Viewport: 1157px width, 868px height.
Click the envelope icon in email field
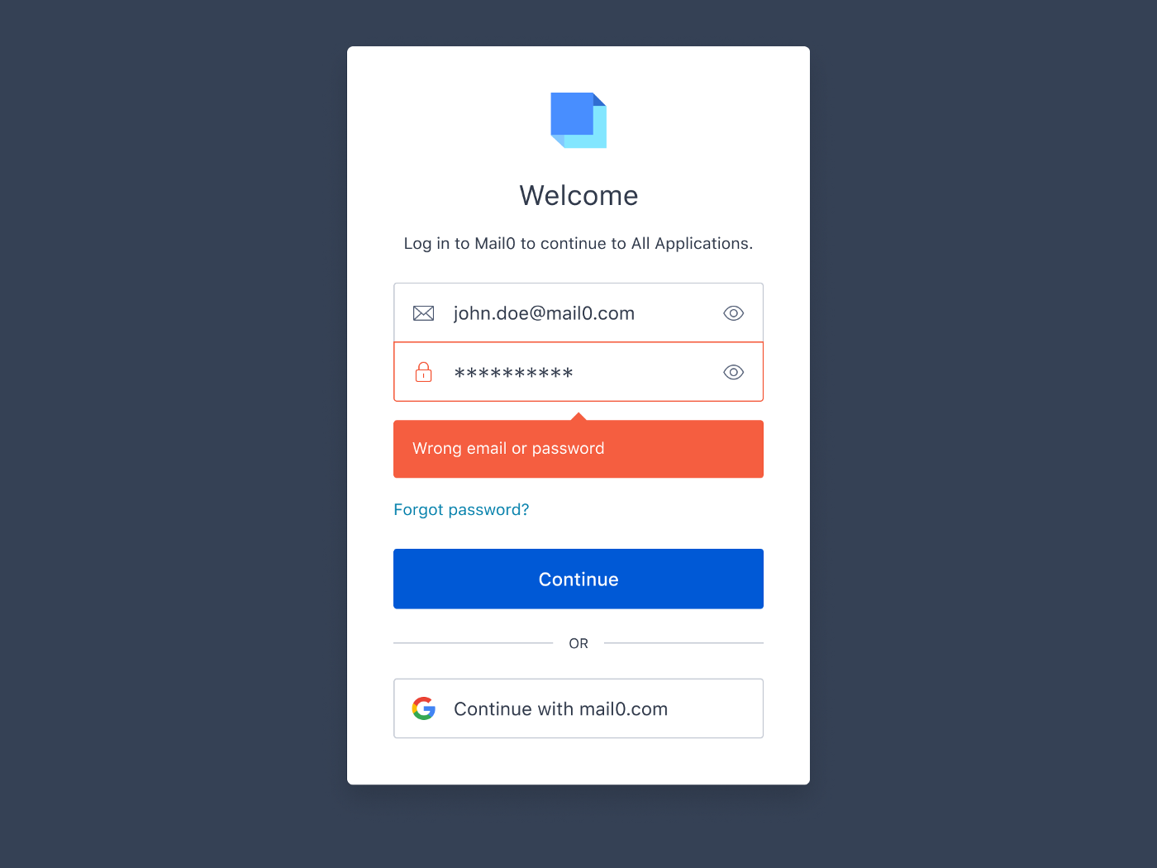(x=423, y=313)
